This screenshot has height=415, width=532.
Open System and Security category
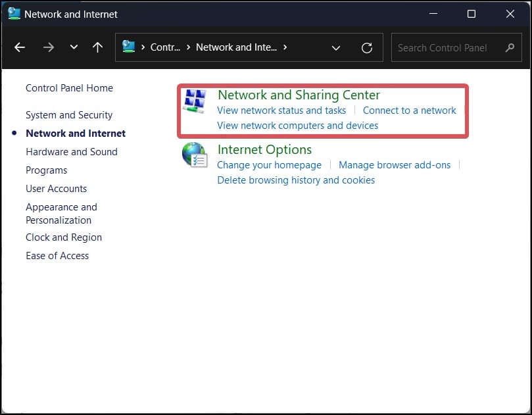(x=69, y=115)
